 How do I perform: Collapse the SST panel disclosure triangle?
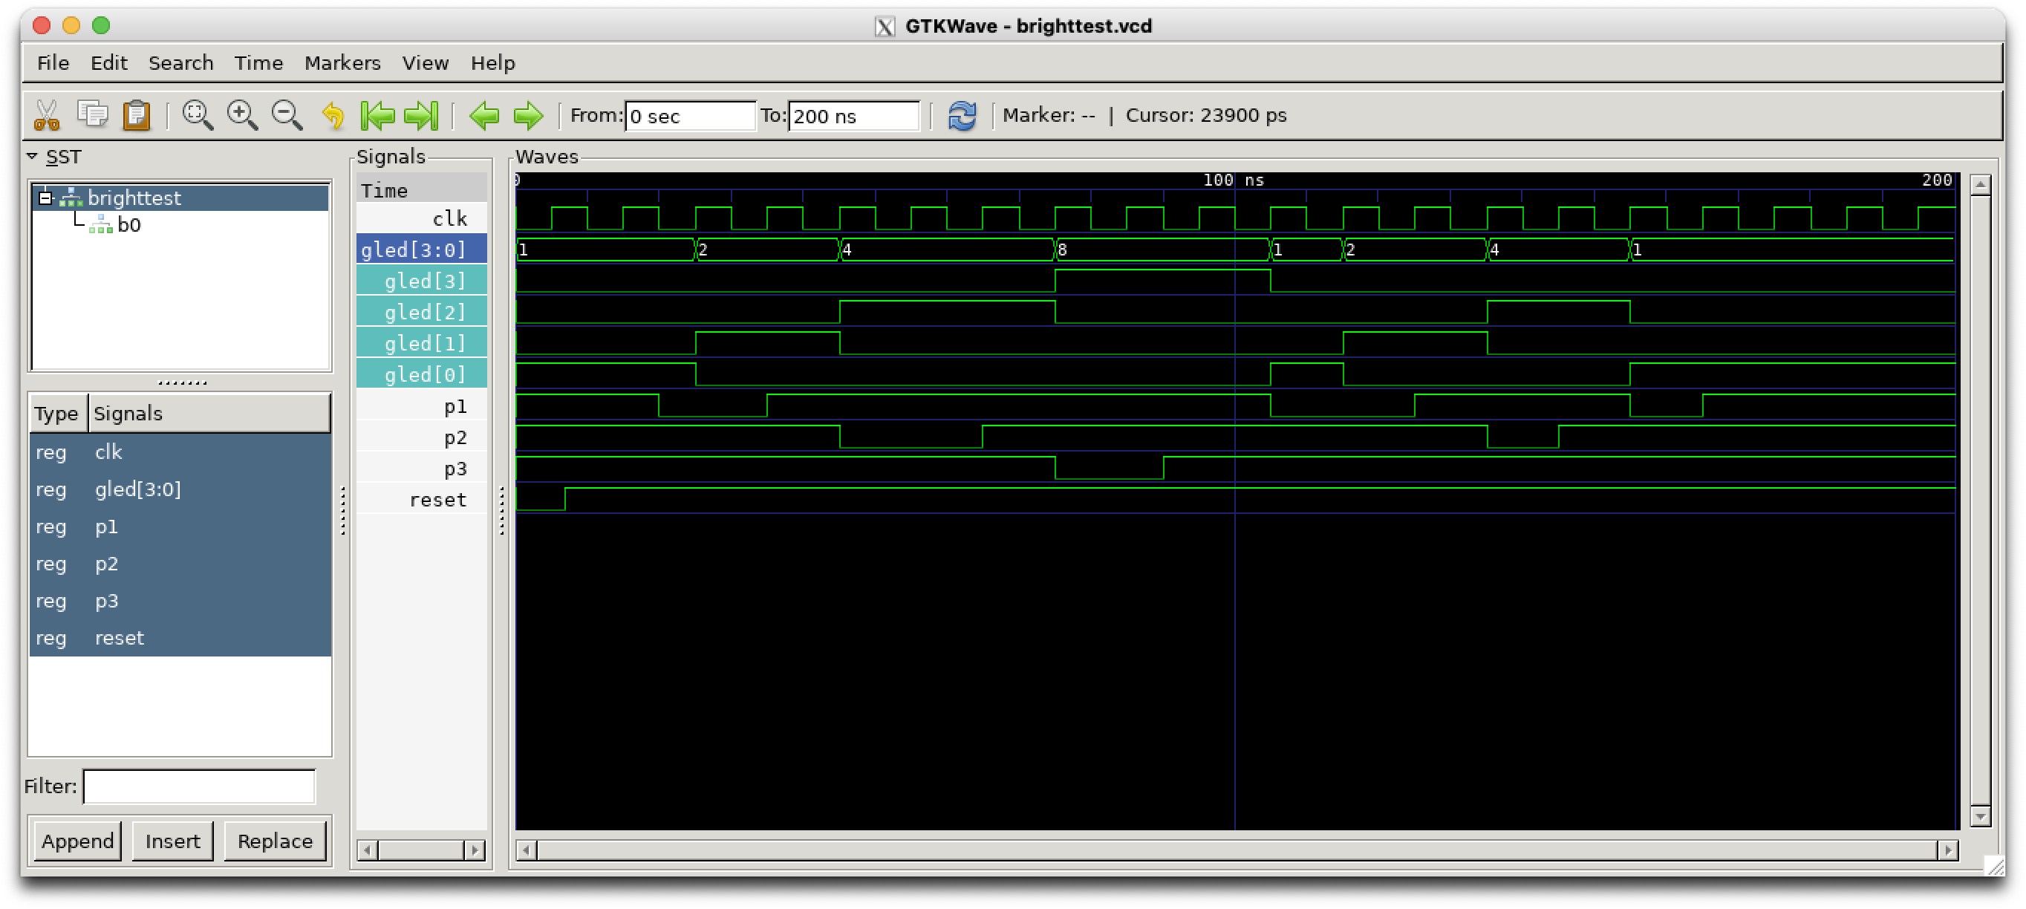pyautogui.click(x=32, y=157)
